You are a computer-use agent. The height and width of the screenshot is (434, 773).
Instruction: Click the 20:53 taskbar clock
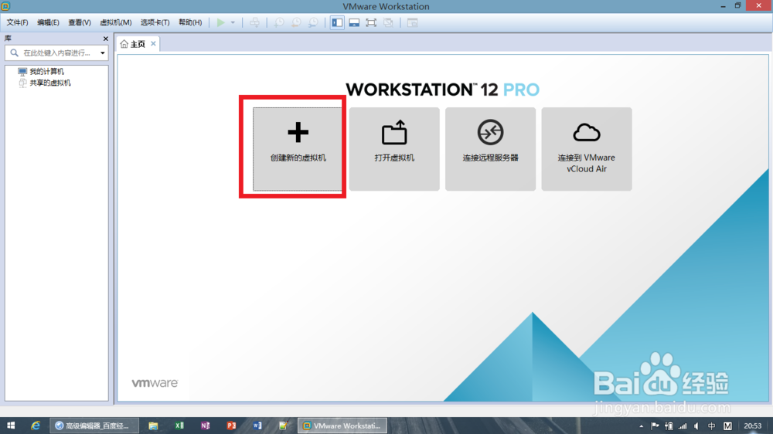752,426
